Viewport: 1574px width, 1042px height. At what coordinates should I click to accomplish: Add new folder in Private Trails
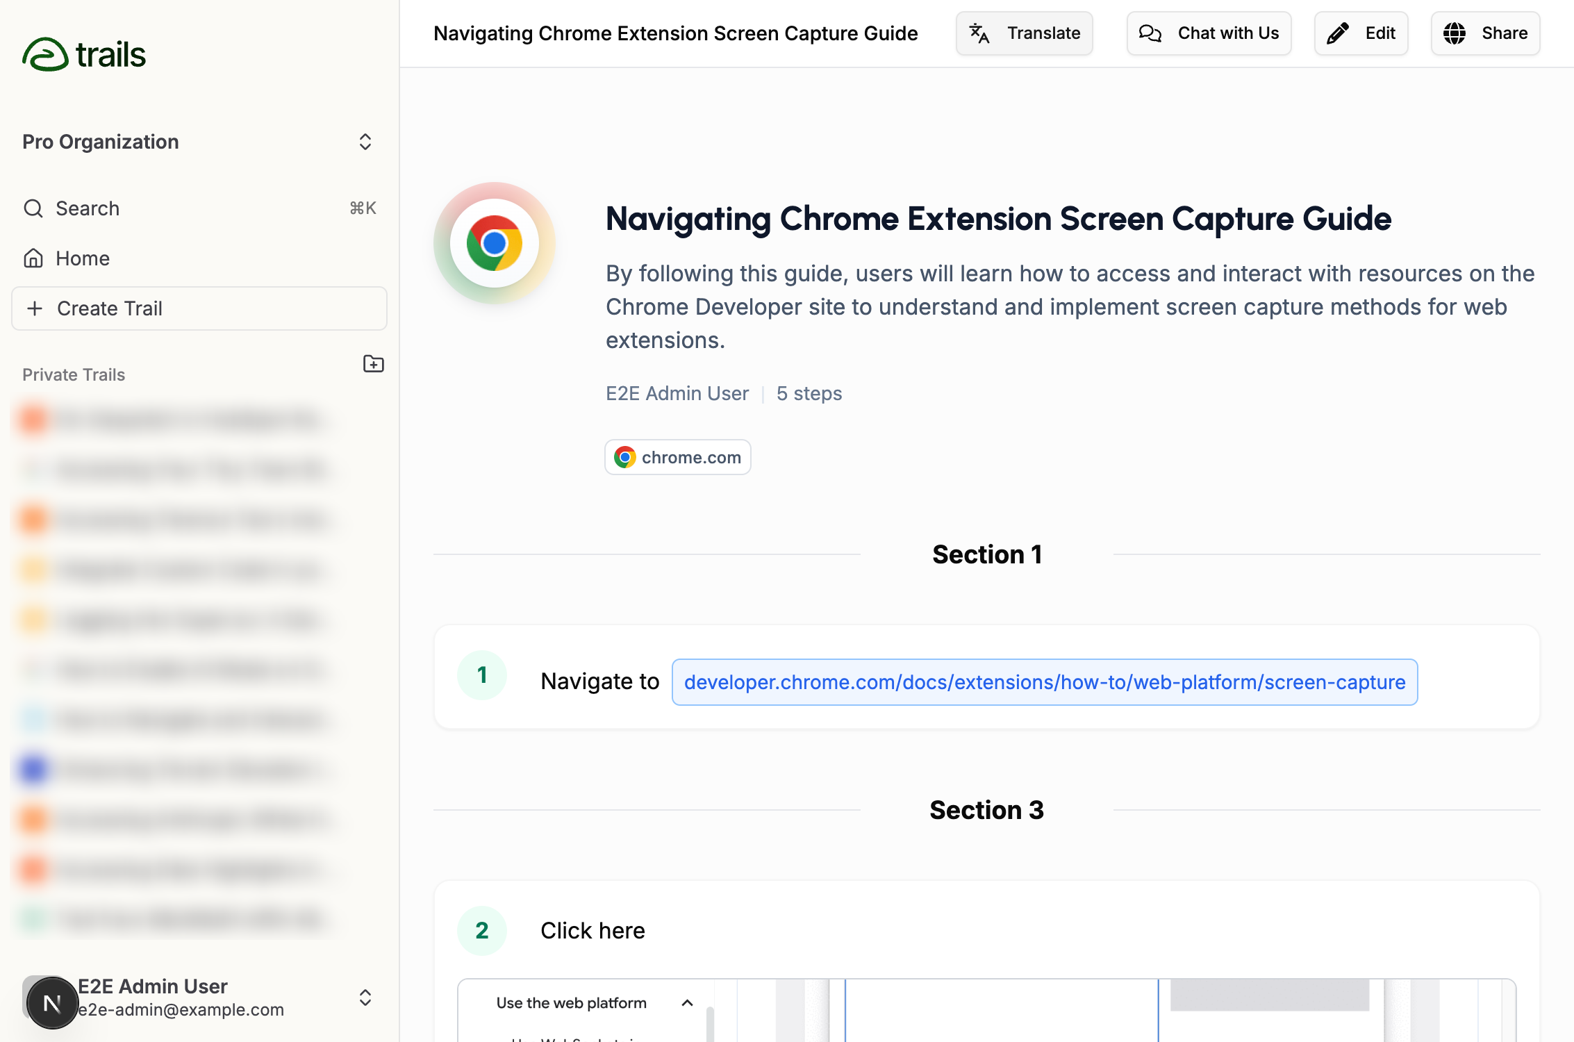coord(374,363)
